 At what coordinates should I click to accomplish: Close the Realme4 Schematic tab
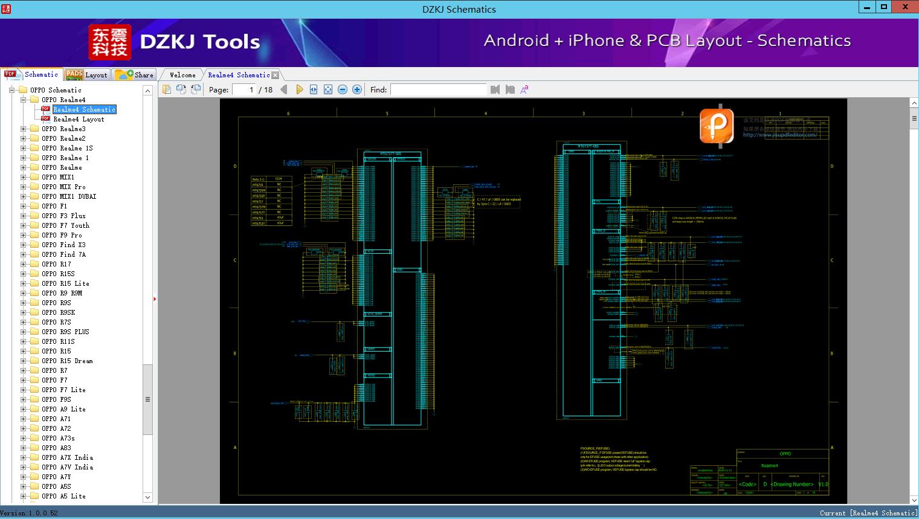[x=276, y=75]
